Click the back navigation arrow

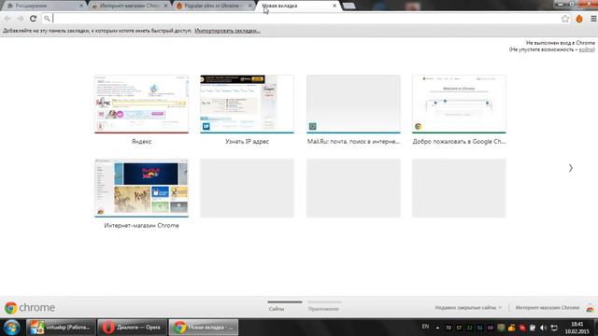(x=7, y=19)
